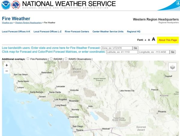Screen dimensions: 180x136
Task: Click Mexicali on the map
Action: (106, 129)
